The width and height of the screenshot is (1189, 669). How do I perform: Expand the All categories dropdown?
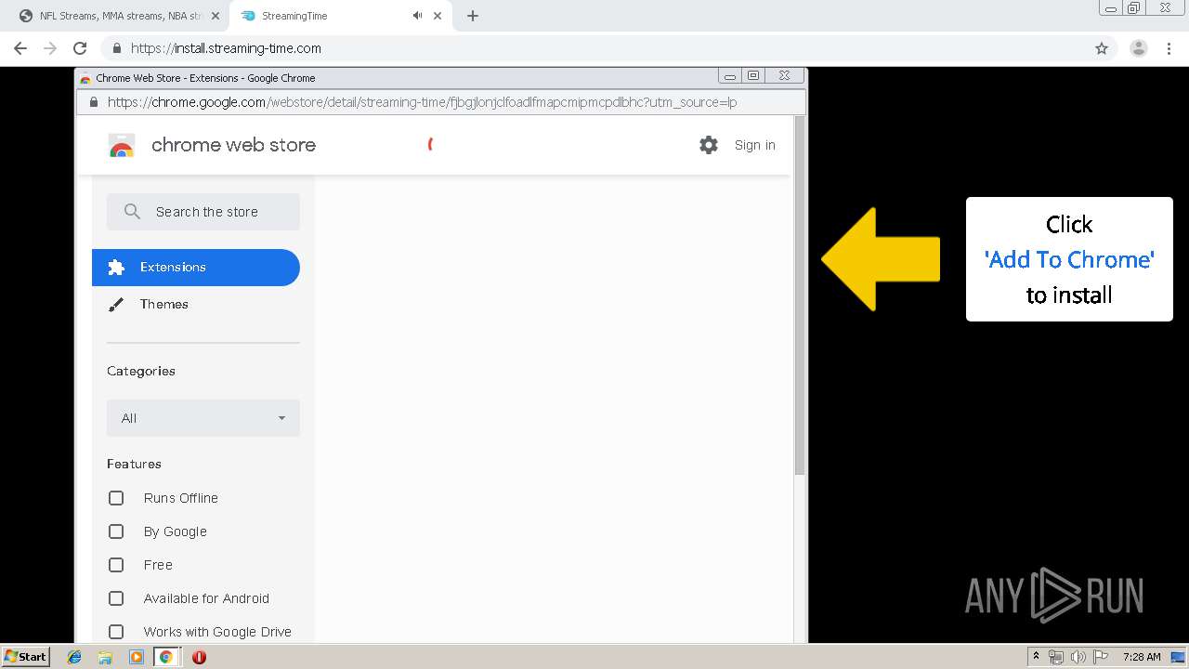point(203,418)
